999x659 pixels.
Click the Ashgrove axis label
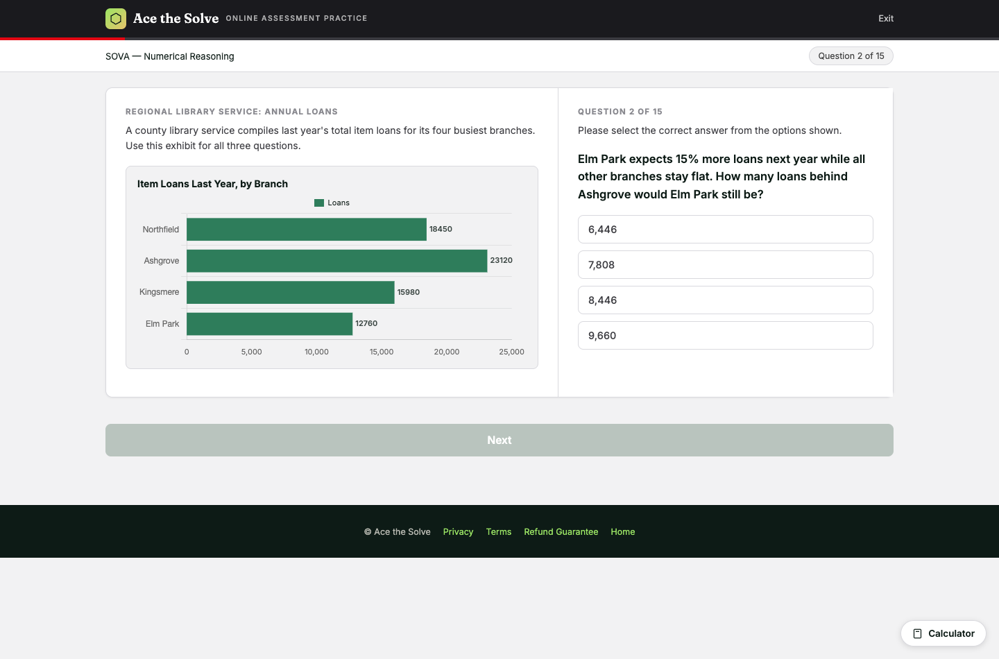[x=162, y=261]
